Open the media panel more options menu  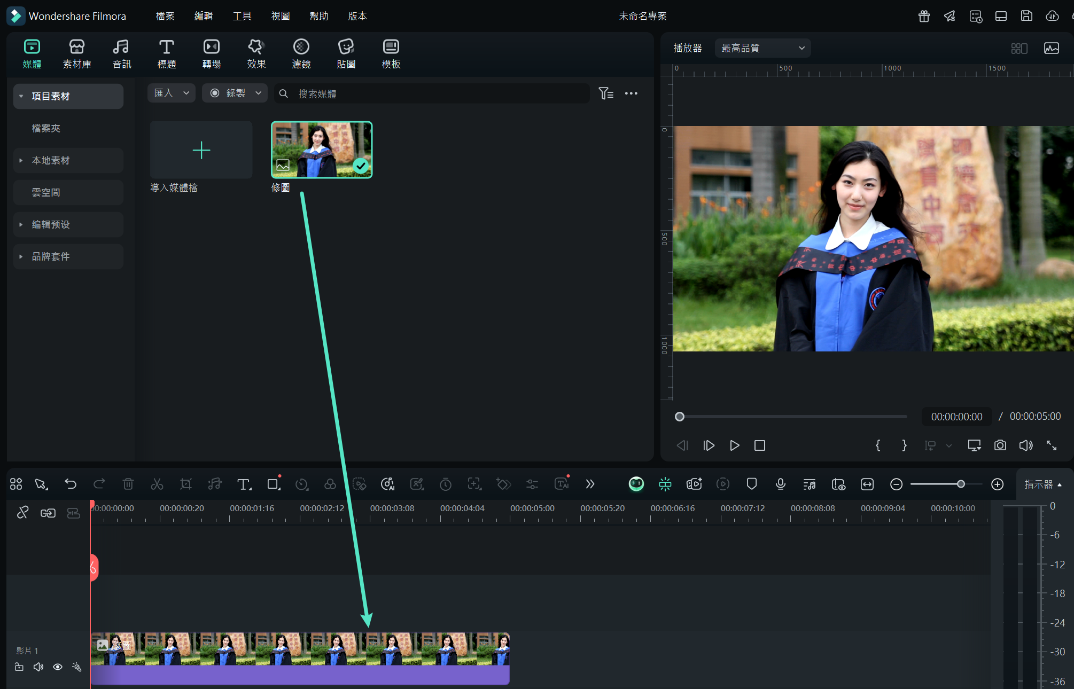tap(631, 93)
